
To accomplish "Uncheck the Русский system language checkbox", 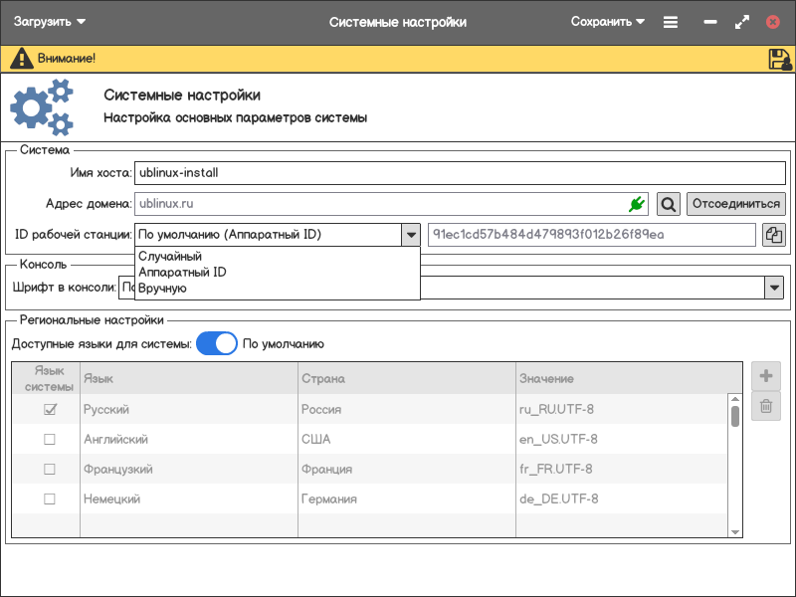I will [49, 409].
